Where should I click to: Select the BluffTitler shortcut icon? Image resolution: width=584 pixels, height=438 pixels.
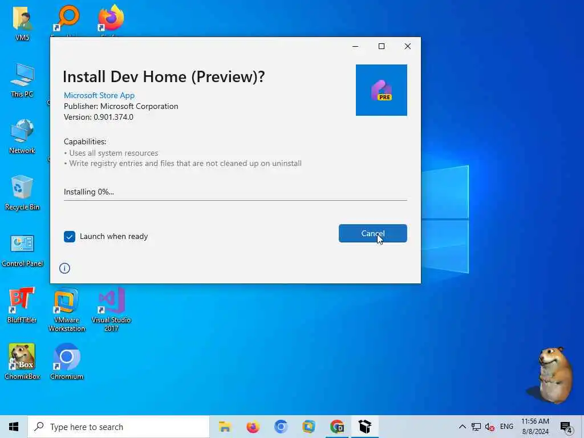pos(22,305)
